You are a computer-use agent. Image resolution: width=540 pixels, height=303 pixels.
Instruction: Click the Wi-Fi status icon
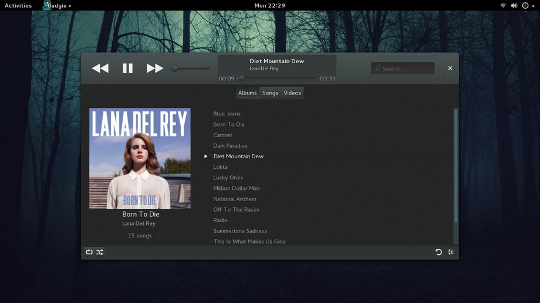503,5
